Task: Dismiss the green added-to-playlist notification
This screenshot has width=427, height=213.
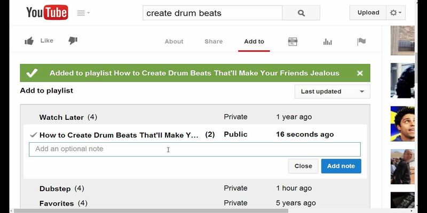Action: coord(360,73)
